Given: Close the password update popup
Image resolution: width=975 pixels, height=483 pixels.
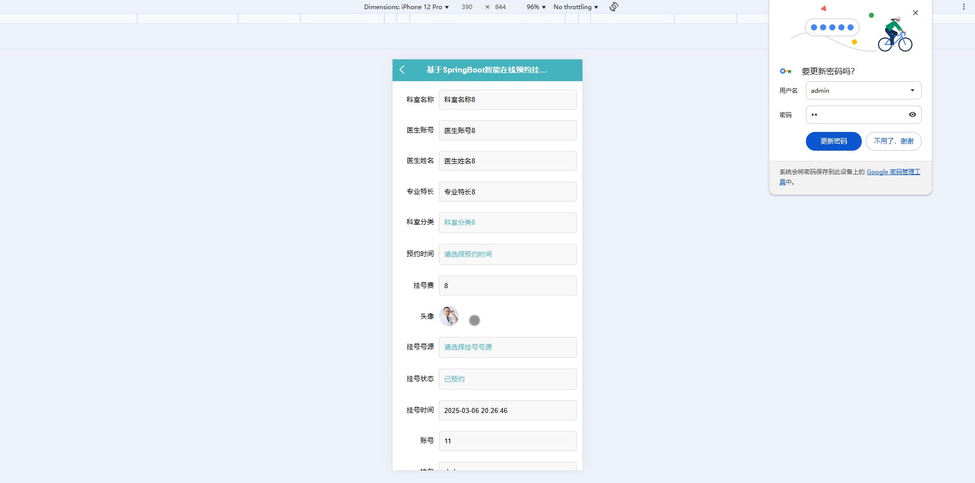Looking at the screenshot, I should tap(916, 13).
